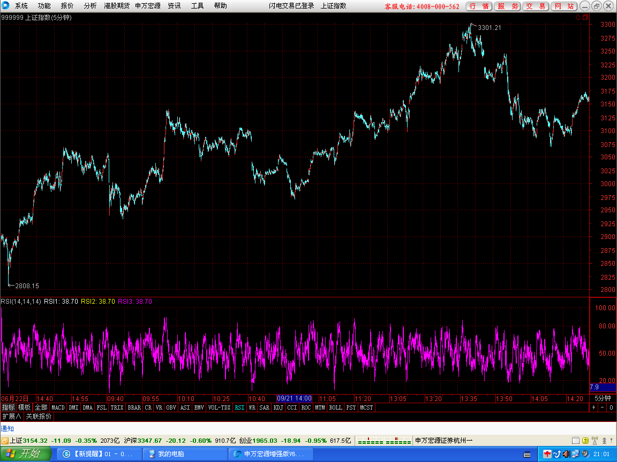The width and height of the screenshot is (617, 462).
Task: Click the red diamond icon above price axis
Action: click(x=578, y=17)
